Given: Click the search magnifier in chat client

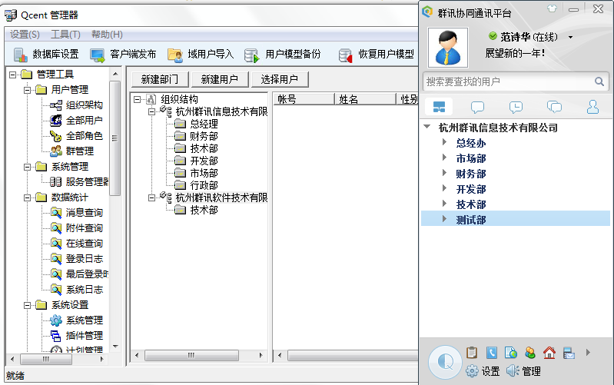Looking at the screenshot, I should click(599, 81).
